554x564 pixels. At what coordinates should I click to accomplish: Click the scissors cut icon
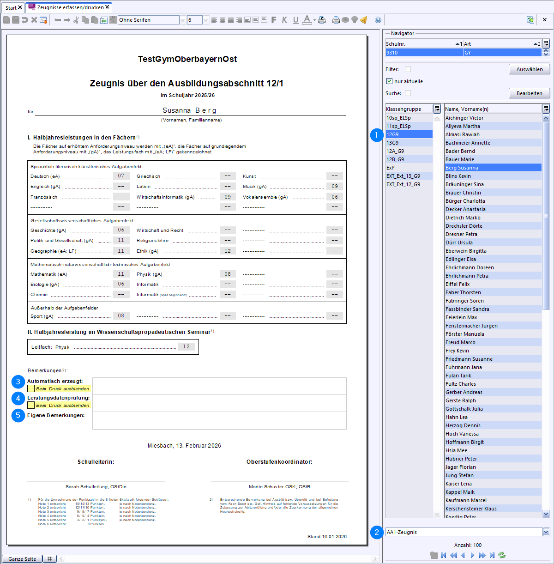tap(77, 20)
